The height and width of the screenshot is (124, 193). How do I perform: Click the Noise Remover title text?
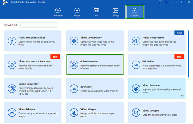(89, 61)
